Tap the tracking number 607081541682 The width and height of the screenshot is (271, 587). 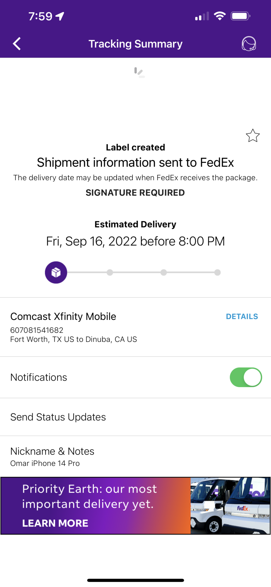(x=37, y=330)
